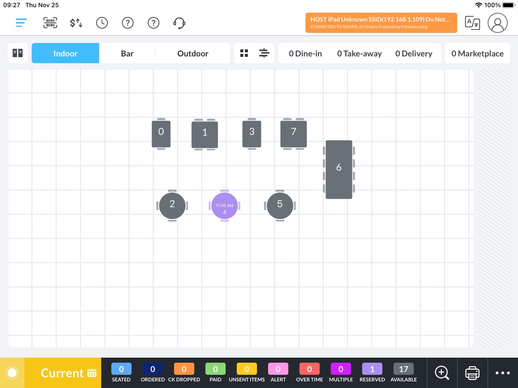Open the more options ellipsis menu

point(503,373)
